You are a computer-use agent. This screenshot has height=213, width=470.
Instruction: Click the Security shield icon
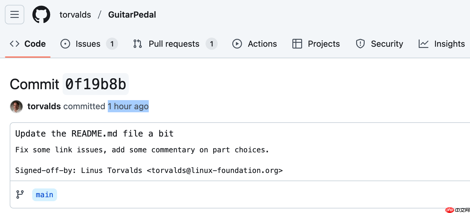[360, 44]
